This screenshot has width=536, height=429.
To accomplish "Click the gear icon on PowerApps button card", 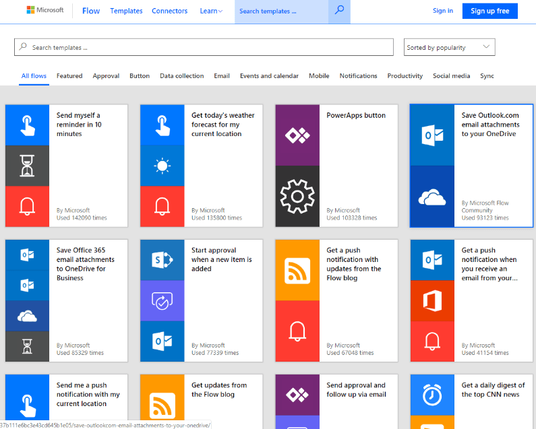I will coord(297,197).
